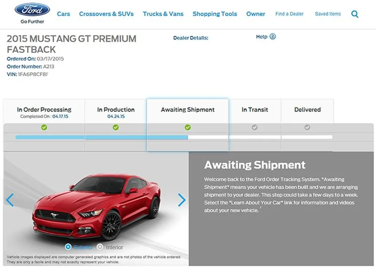Click the VIN 1FA6P8CF8F text
Image resolution: width=376 pixels, height=268 pixels.
pyautogui.click(x=28, y=74)
